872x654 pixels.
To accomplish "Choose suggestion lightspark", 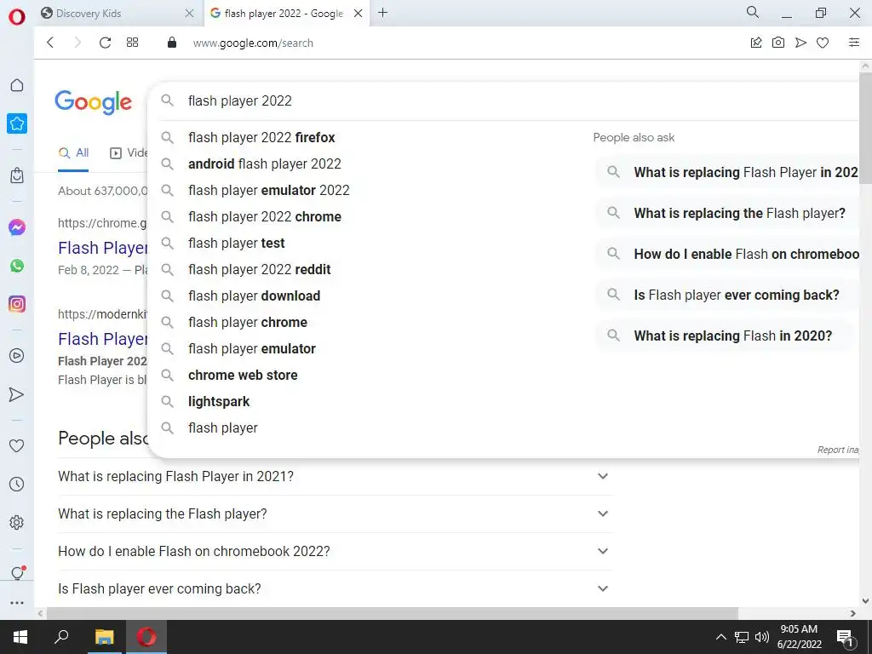I will click(x=219, y=402).
